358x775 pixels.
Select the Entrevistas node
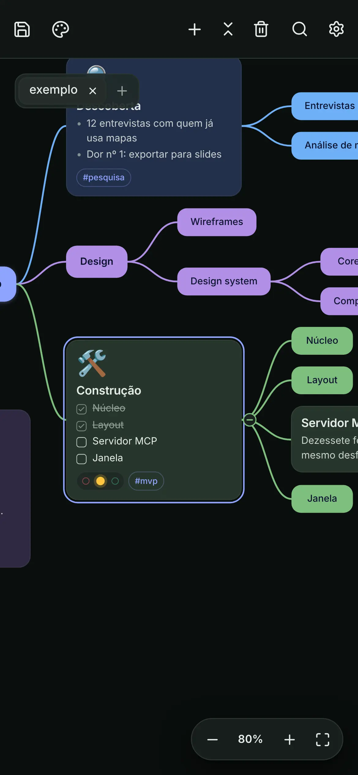325,106
